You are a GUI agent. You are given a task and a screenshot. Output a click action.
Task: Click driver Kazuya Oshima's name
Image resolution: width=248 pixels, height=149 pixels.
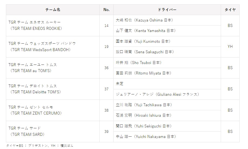pyautogui.click(x=144, y=20)
